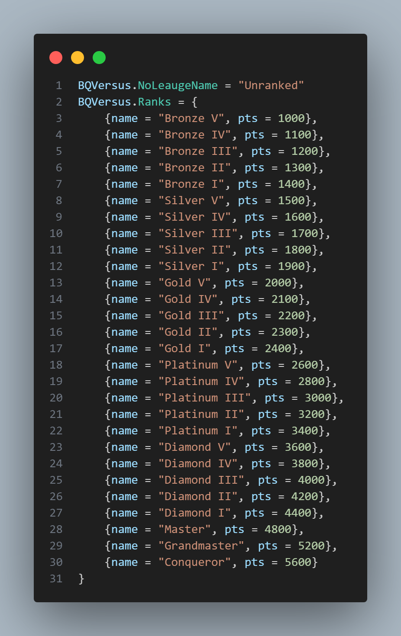Click the value 4800
Image resolution: width=401 pixels, height=636 pixels.
(278, 529)
